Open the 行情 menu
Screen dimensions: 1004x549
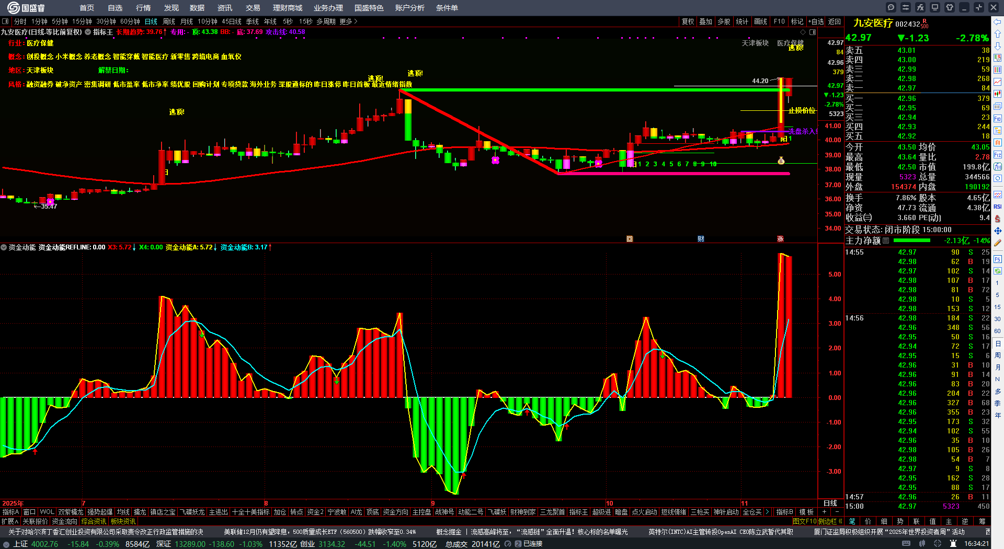point(143,8)
